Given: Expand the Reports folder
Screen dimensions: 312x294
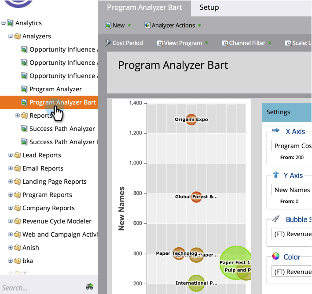Looking at the screenshot, I should (x=18, y=115).
